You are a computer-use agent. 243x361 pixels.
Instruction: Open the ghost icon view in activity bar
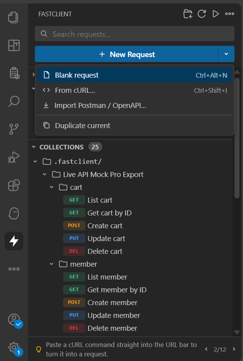[x=14, y=213]
